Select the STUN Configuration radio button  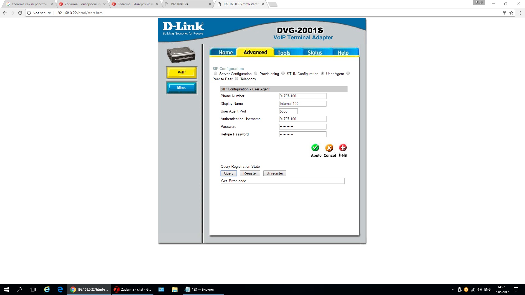[x=283, y=73]
